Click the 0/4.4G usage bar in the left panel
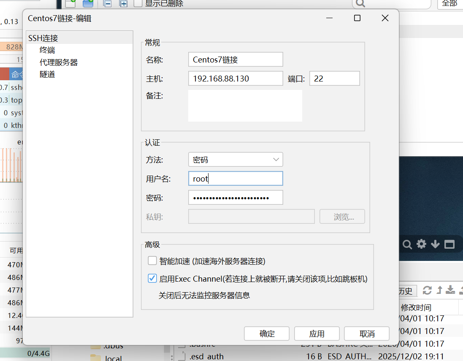Image resolution: width=463 pixels, height=361 pixels. [25, 353]
